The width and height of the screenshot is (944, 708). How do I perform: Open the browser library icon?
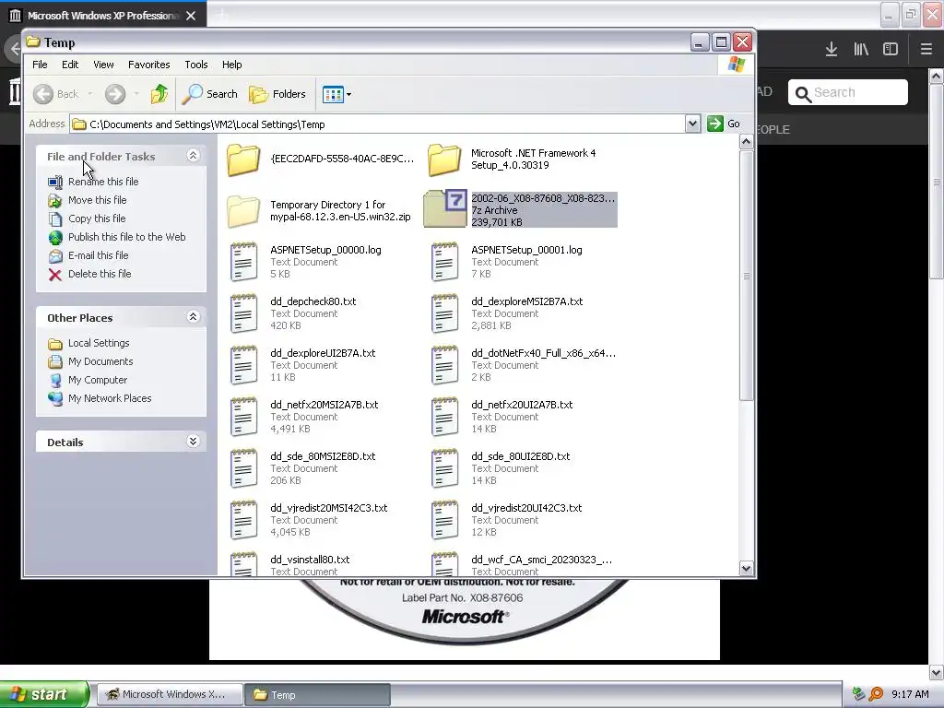tap(861, 50)
